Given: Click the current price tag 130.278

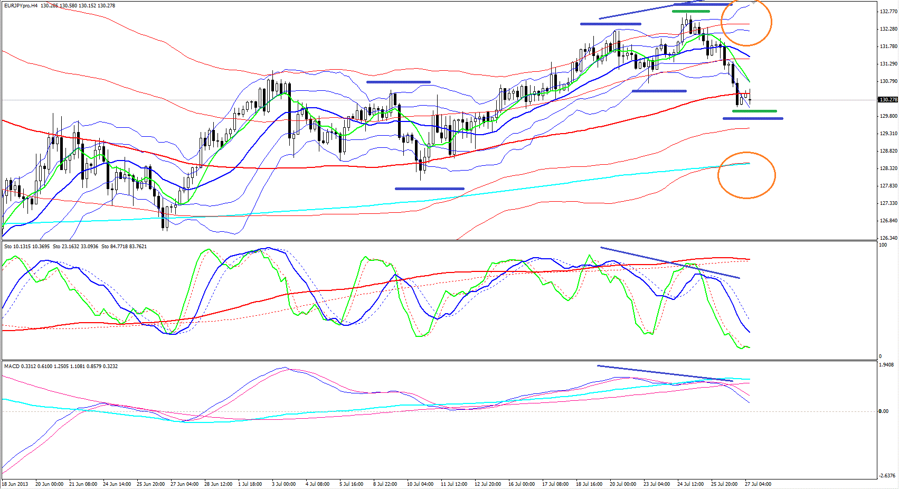Looking at the screenshot, I should tap(888, 100).
